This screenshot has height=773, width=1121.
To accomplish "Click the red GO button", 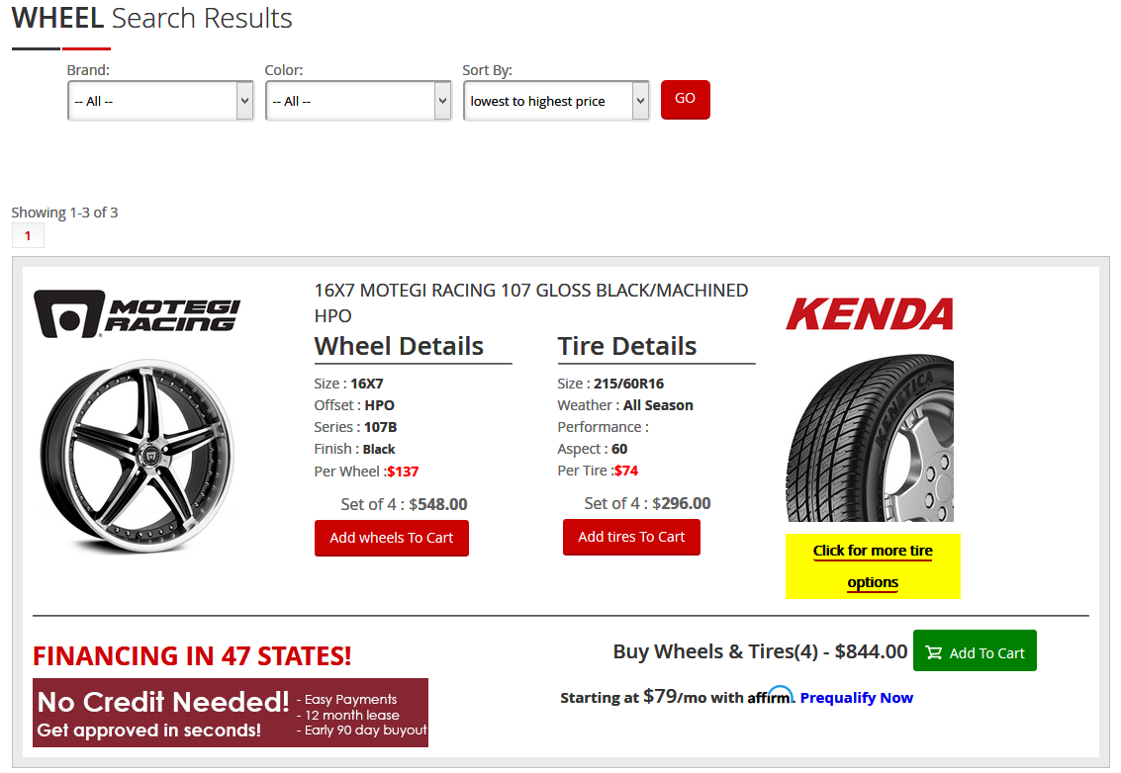I will [685, 99].
